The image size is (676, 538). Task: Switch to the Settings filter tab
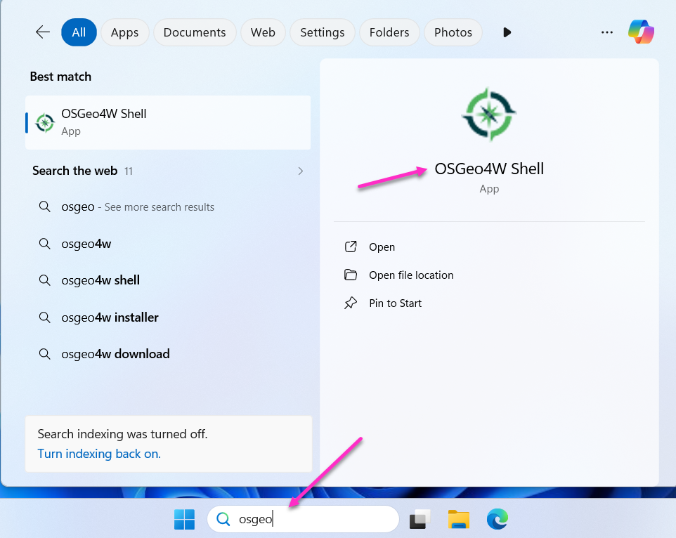(322, 32)
